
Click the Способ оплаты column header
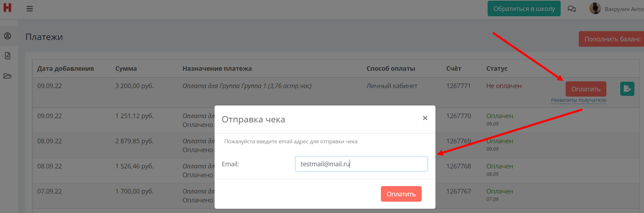(x=391, y=68)
